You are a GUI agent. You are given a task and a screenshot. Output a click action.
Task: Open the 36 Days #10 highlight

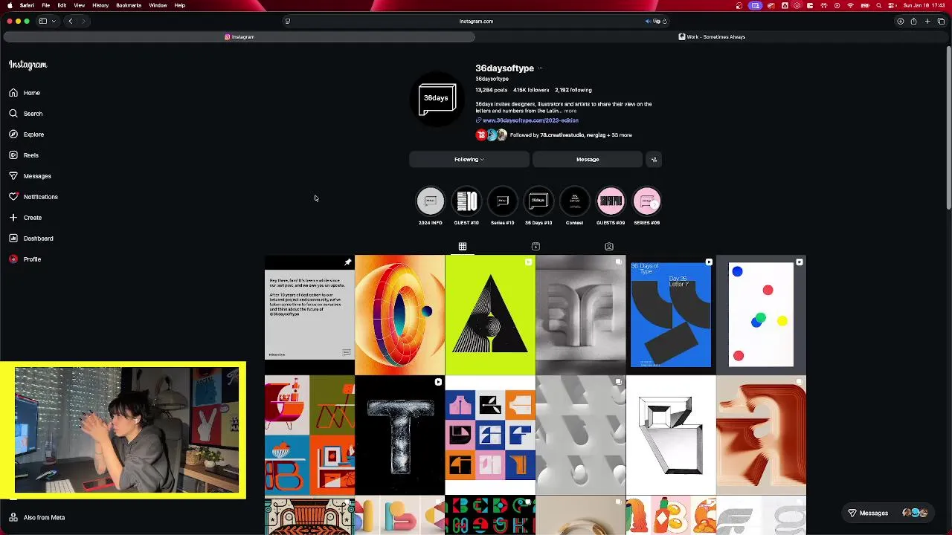[x=538, y=206]
